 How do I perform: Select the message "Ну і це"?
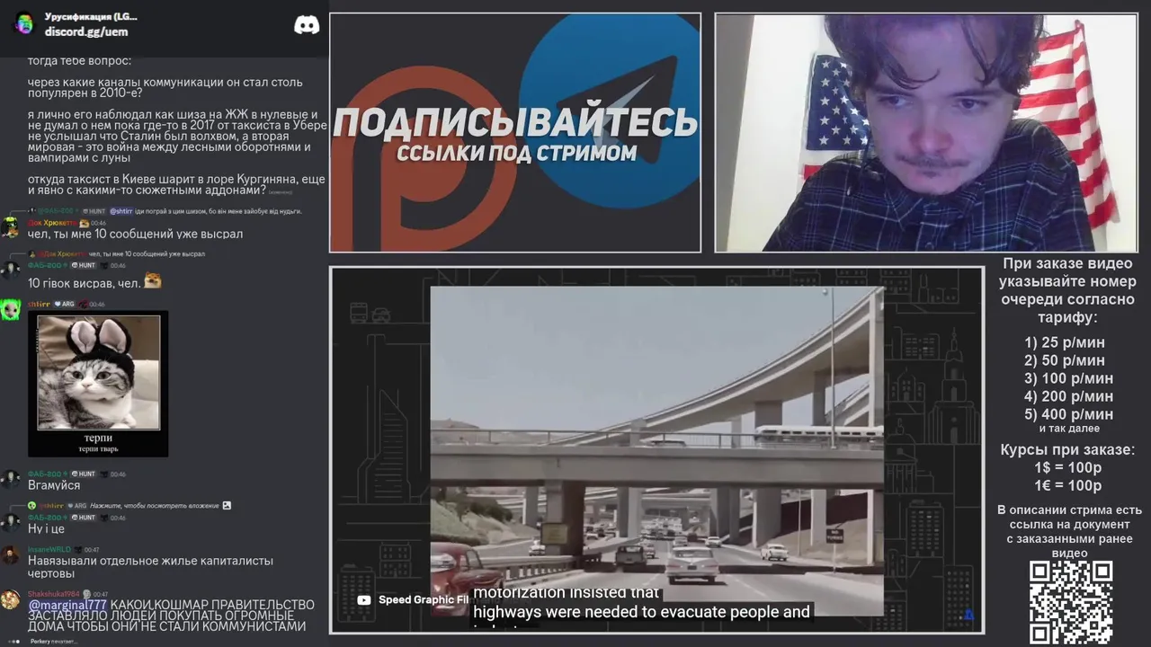coord(46,529)
